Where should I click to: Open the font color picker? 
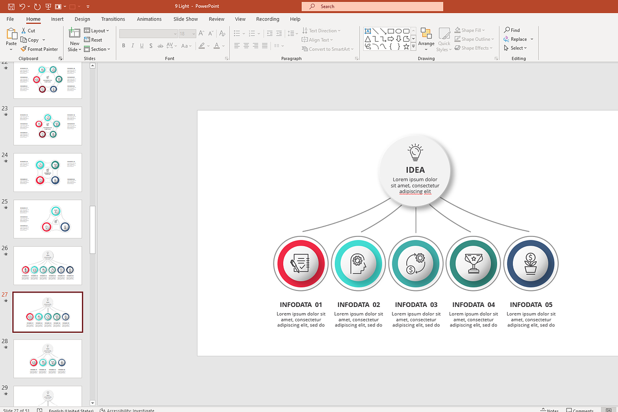(x=218, y=46)
